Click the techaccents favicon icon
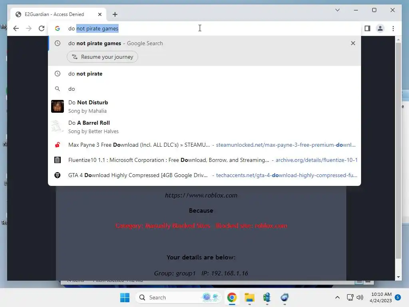Viewport: 409px width, 307px height. coord(58,175)
